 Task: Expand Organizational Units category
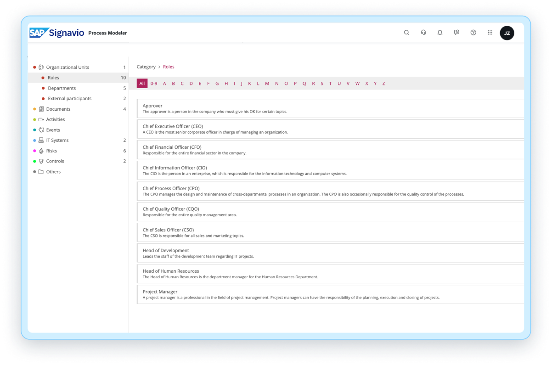click(68, 68)
